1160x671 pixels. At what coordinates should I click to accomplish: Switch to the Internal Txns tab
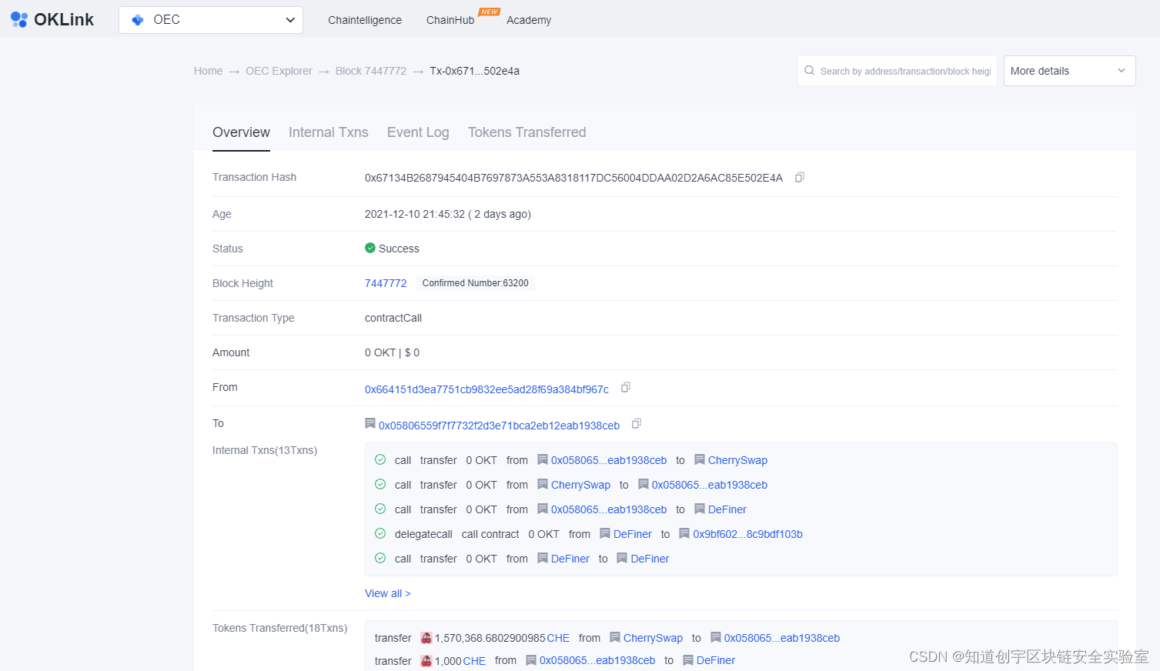pos(329,132)
